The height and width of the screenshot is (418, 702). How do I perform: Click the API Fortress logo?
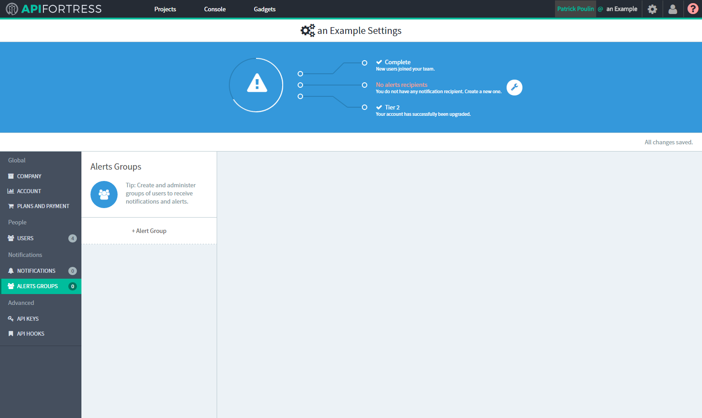[54, 9]
